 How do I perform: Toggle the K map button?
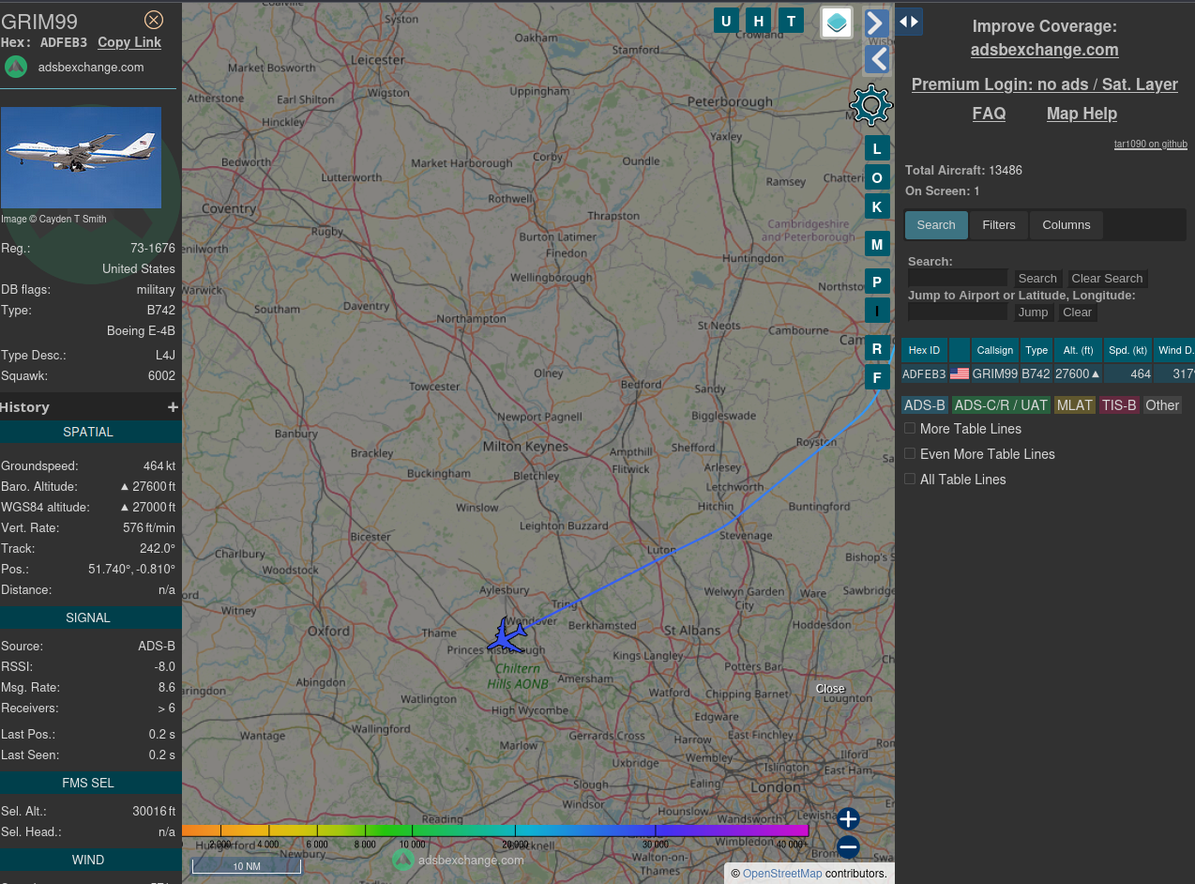click(x=877, y=206)
